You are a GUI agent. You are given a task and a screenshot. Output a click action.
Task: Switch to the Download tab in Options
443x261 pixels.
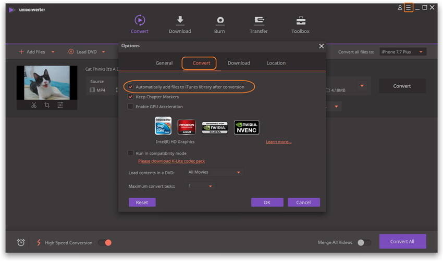(239, 63)
